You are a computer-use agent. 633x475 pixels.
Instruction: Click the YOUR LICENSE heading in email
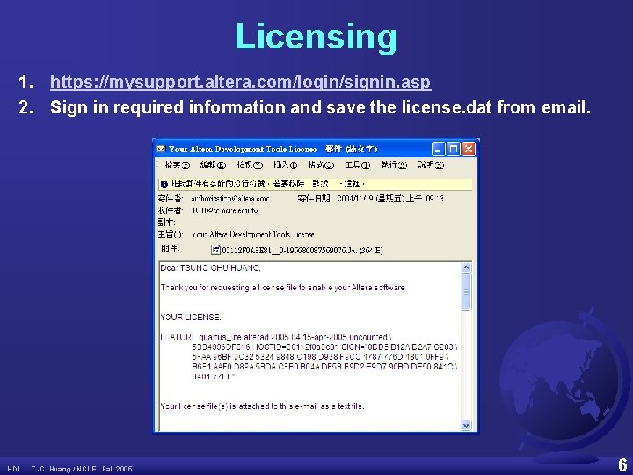[191, 317]
